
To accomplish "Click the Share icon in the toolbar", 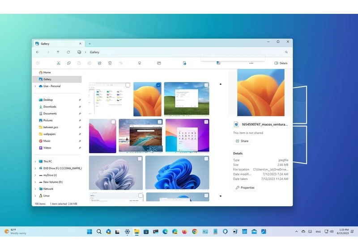I will 99,63.
